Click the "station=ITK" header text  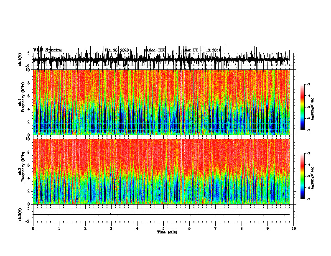coord(154,50)
